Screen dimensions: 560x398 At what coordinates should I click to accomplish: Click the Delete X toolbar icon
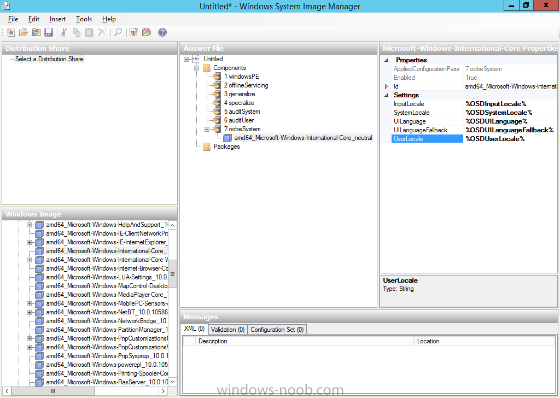(x=102, y=32)
